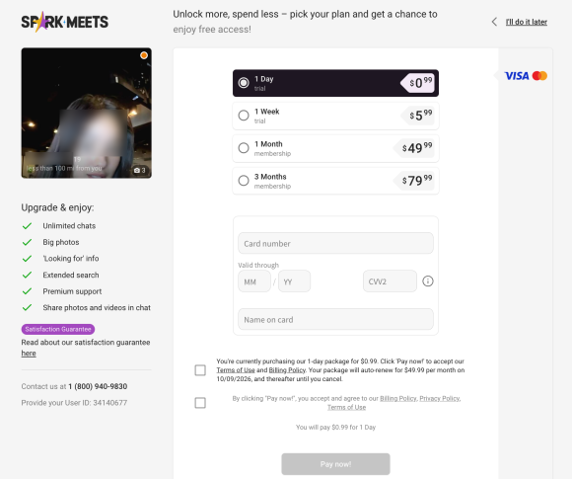The height and width of the screenshot is (479, 572).
Task: Click the Pay now! button
Action: tap(335, 464)
